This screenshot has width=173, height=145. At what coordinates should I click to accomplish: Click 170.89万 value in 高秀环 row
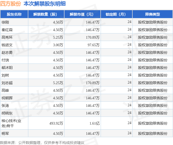93,37
